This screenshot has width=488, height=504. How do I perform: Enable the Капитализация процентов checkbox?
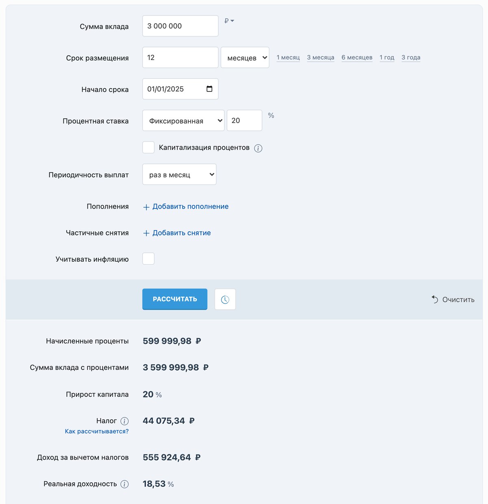point(148,148)
